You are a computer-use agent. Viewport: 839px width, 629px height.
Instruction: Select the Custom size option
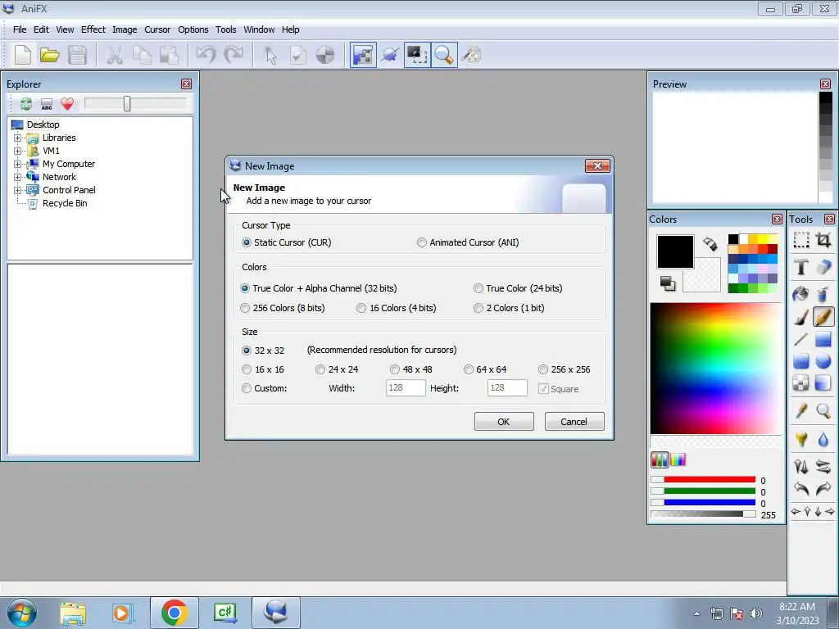[265, 388]
